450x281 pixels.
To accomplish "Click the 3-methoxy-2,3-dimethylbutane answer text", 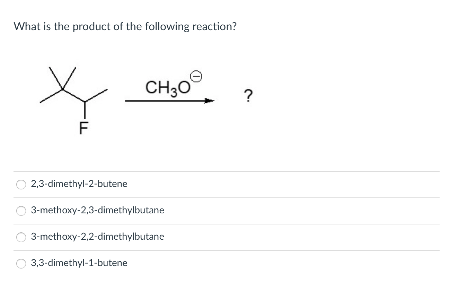I will coord(97,210).
